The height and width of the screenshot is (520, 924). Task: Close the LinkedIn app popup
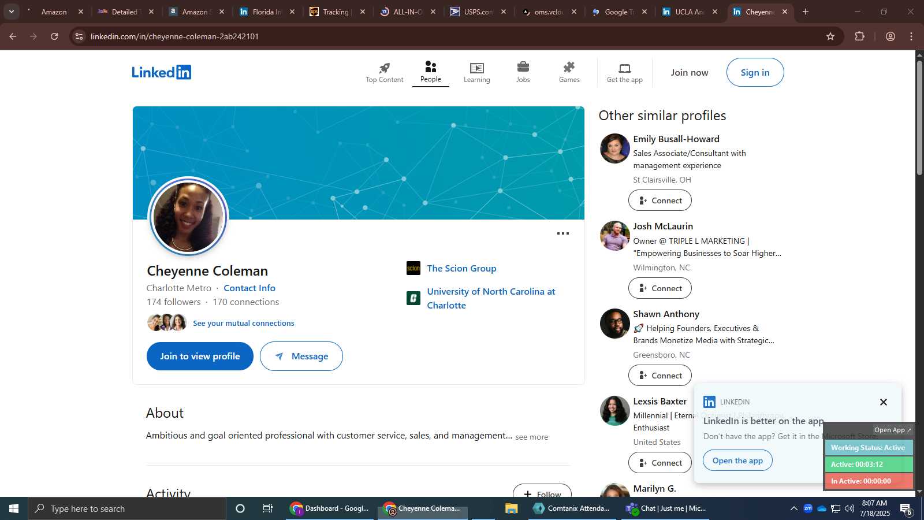[x=883, y=402]
